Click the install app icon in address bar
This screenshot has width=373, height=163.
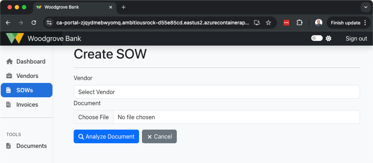click(x=257, y=23)
